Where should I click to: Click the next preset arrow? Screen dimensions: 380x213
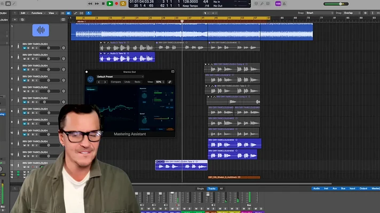(105, 82)
